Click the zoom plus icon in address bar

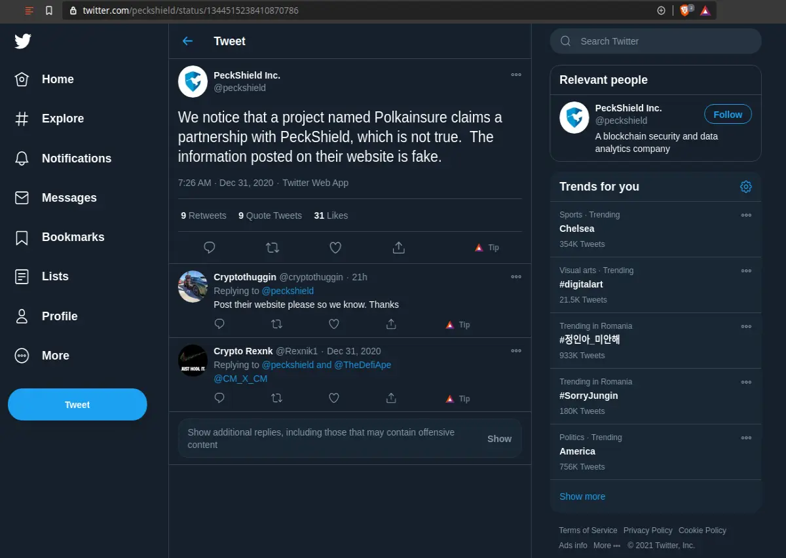coord(661,10)
